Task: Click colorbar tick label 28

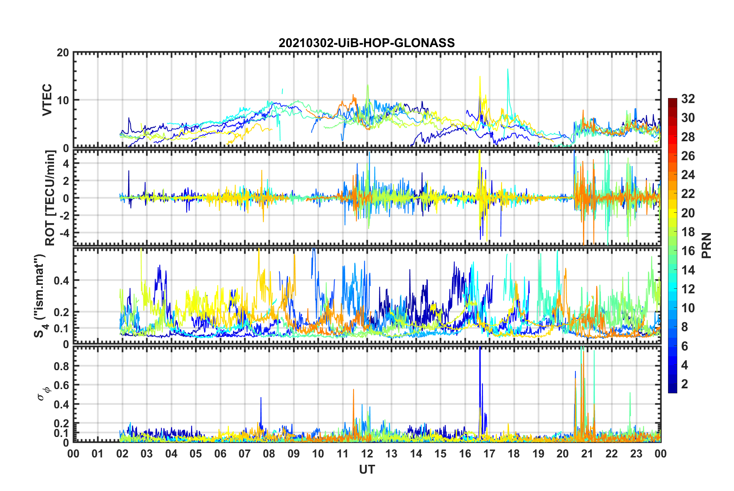Action: [688, 137]
